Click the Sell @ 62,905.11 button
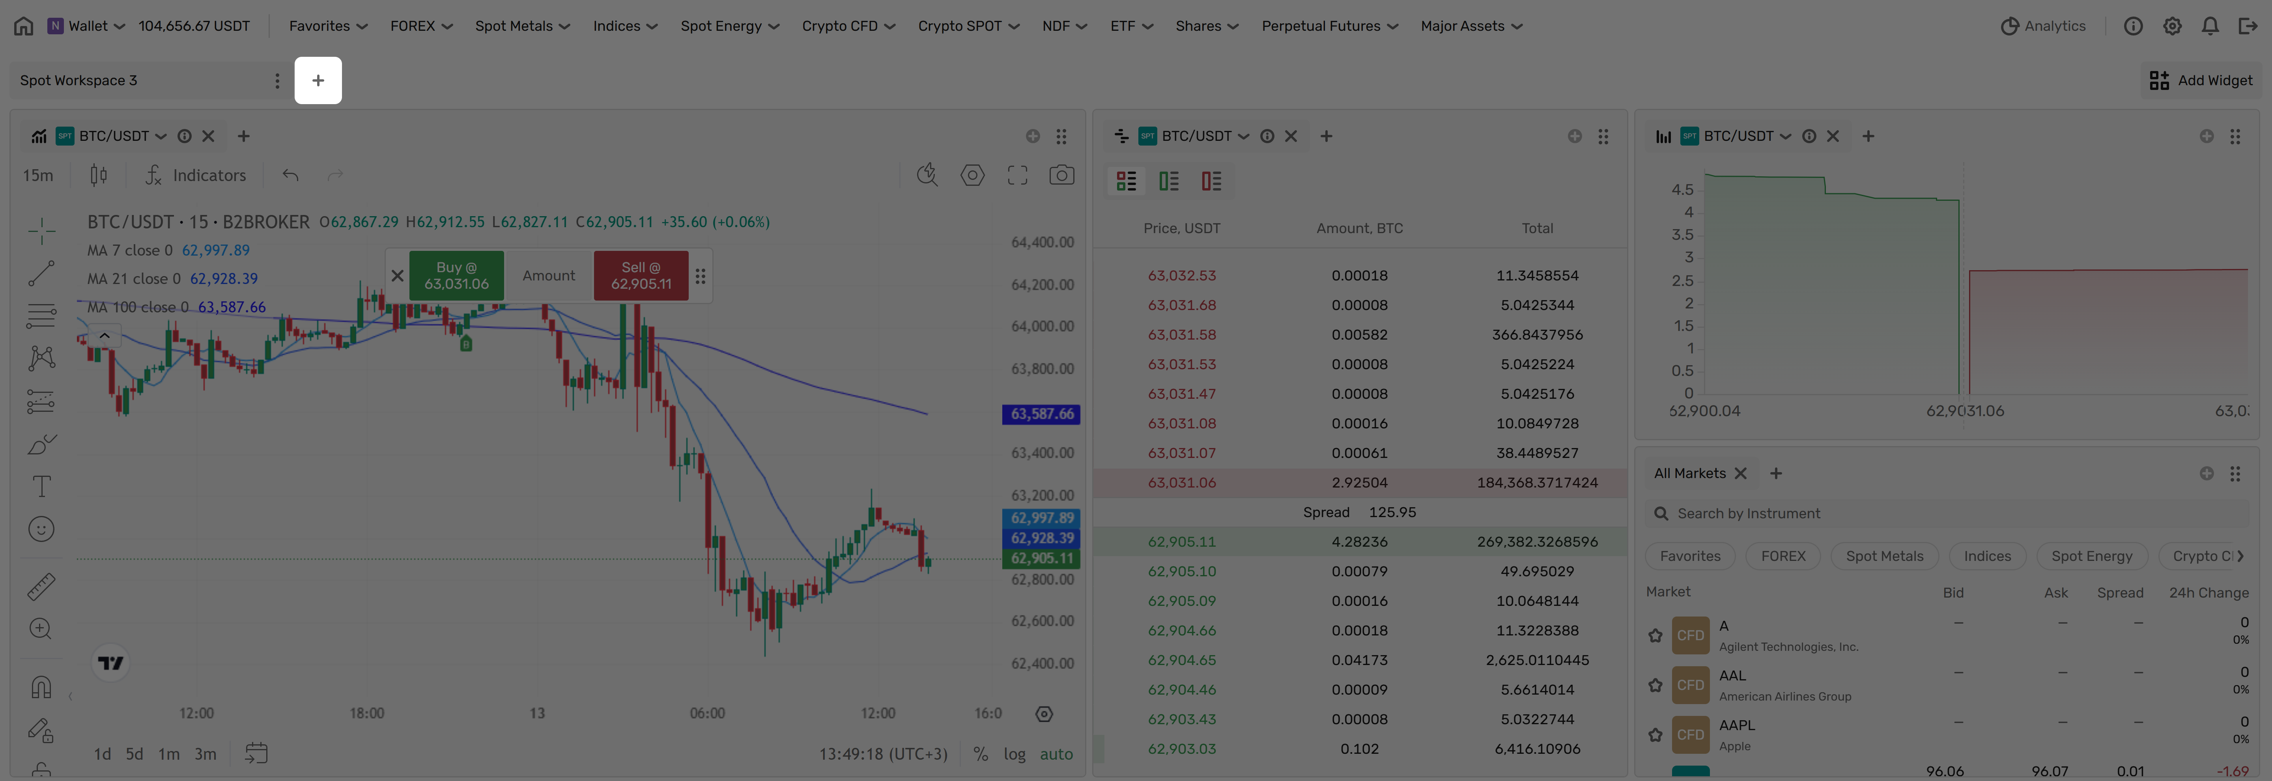The height and width of the screenshot is (781, 2272). tap(641, 276)
